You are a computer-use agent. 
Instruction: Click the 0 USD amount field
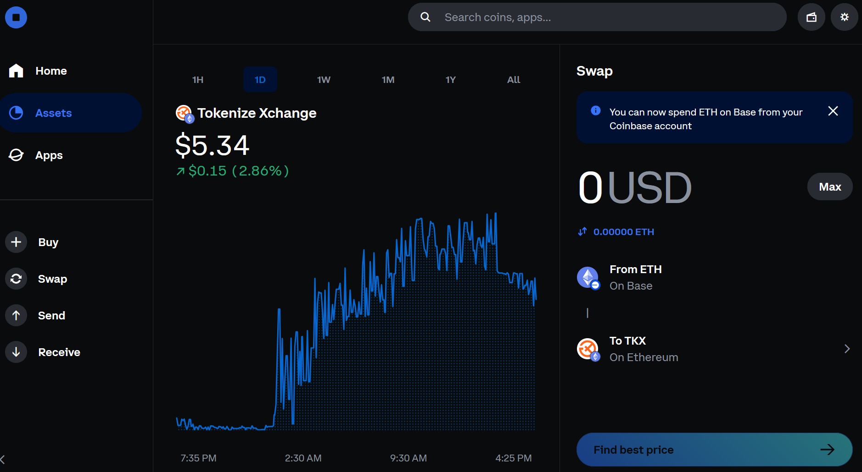point(635,187)
